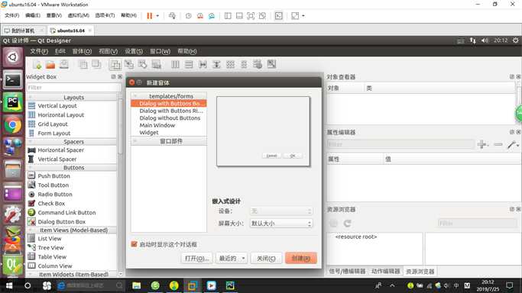Screen dimensions: 522x293
Task: Select Check Box in Widget Box
Action: [x=51, y=203]
